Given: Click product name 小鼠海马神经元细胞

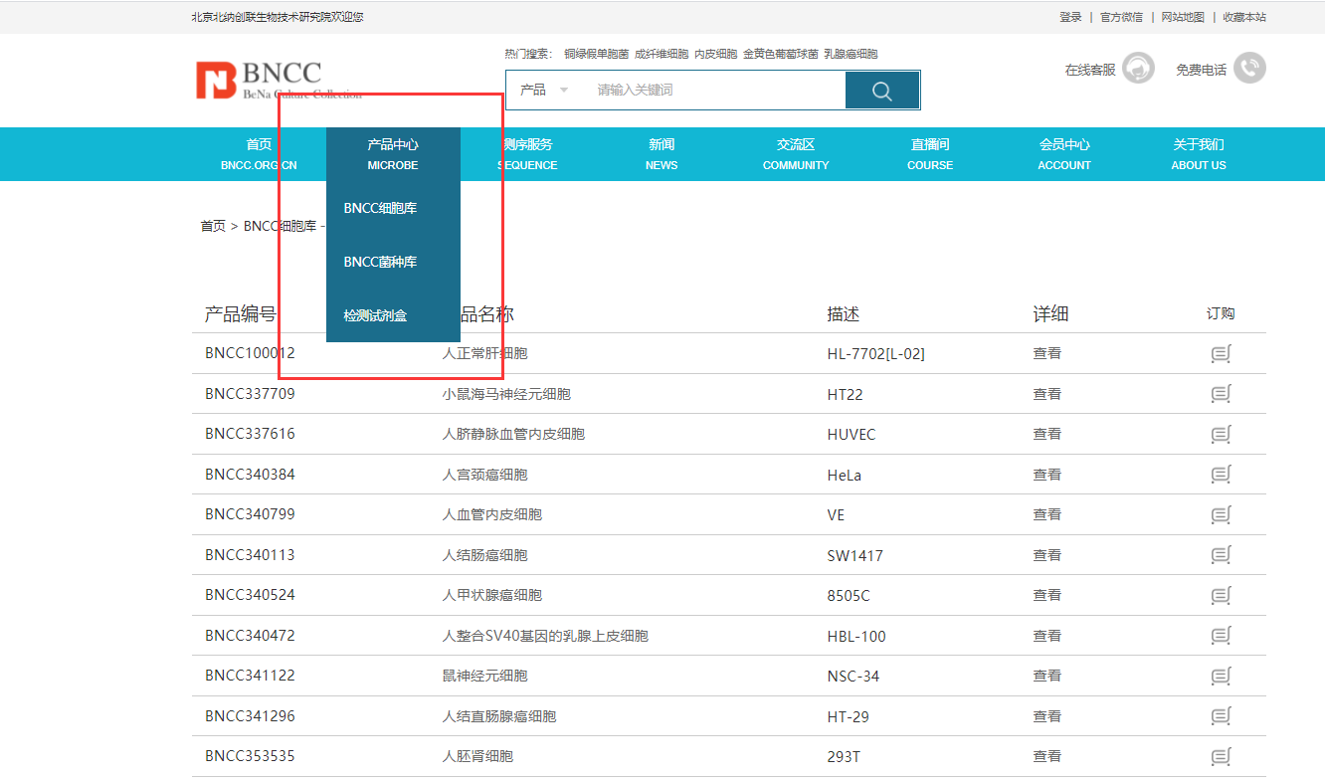Looking at the screenshot, I should point(506,394).
